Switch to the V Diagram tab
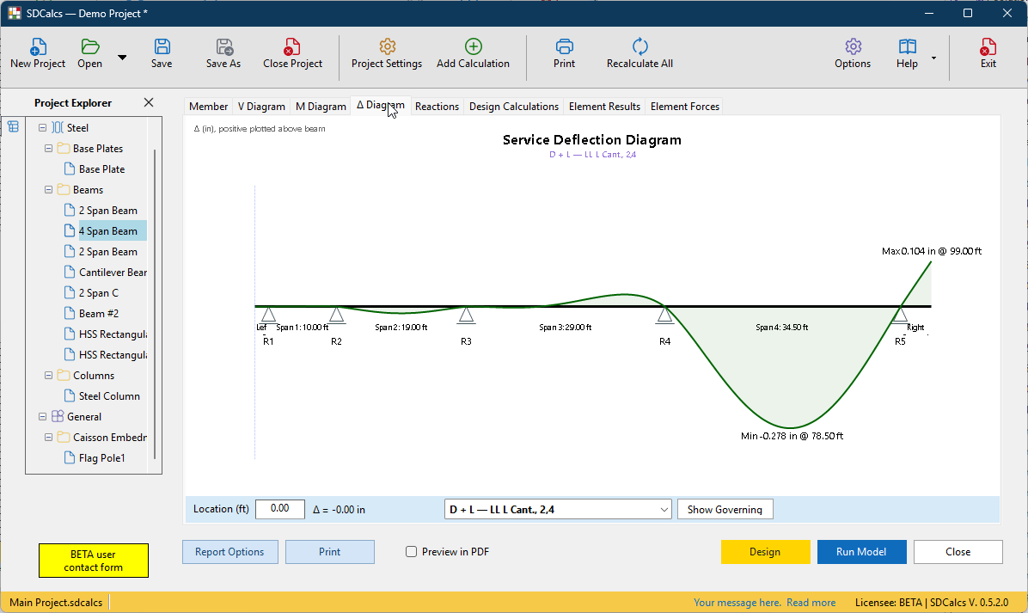This screenshot has width=1028, height=613. [261, 107]
